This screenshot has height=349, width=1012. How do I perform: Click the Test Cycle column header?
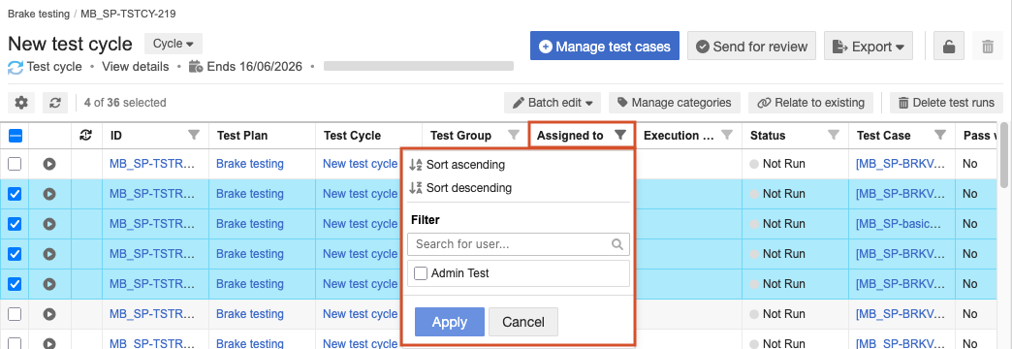353,136
